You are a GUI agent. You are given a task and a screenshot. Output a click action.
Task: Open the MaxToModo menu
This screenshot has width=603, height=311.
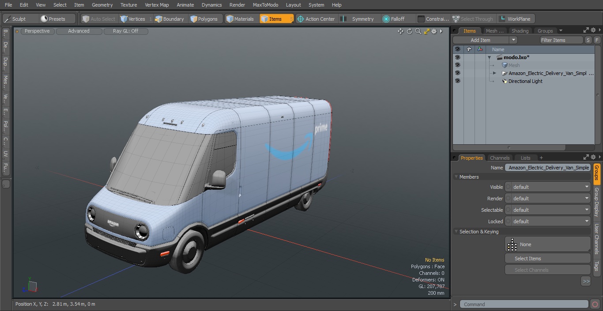pos(265,5)
